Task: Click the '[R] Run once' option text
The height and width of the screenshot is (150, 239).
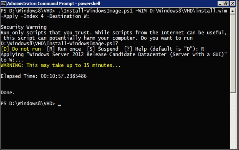Action: (x=64, y=49)
